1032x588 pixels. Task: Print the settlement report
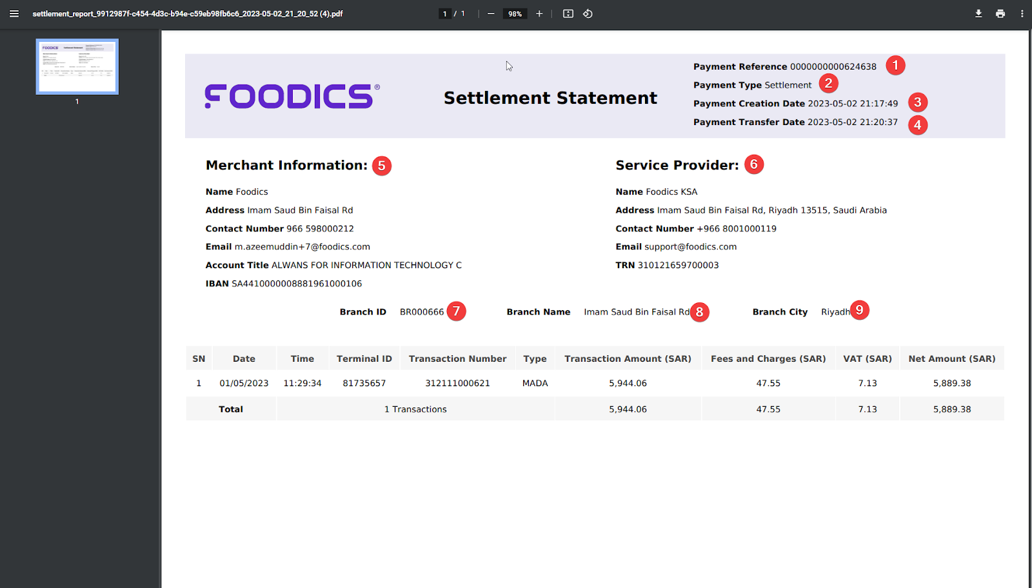(1000, 14)
